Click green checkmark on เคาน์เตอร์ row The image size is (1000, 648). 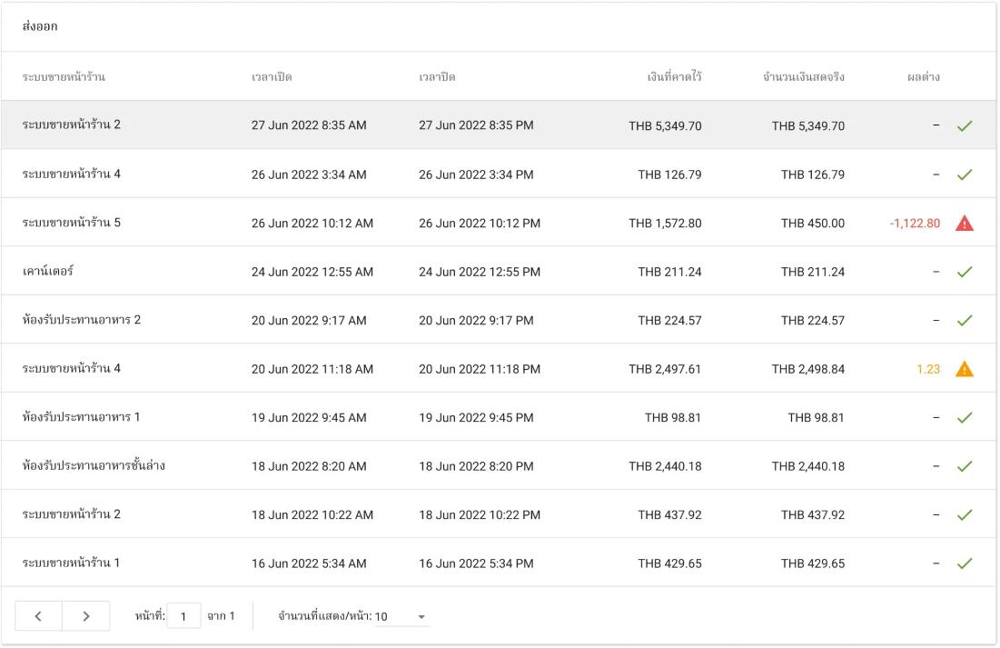point(964,272)
